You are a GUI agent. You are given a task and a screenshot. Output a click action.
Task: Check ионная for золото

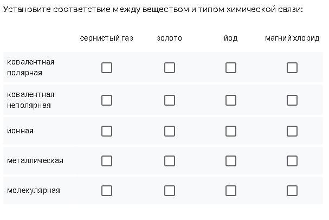[x=170, y=131]
